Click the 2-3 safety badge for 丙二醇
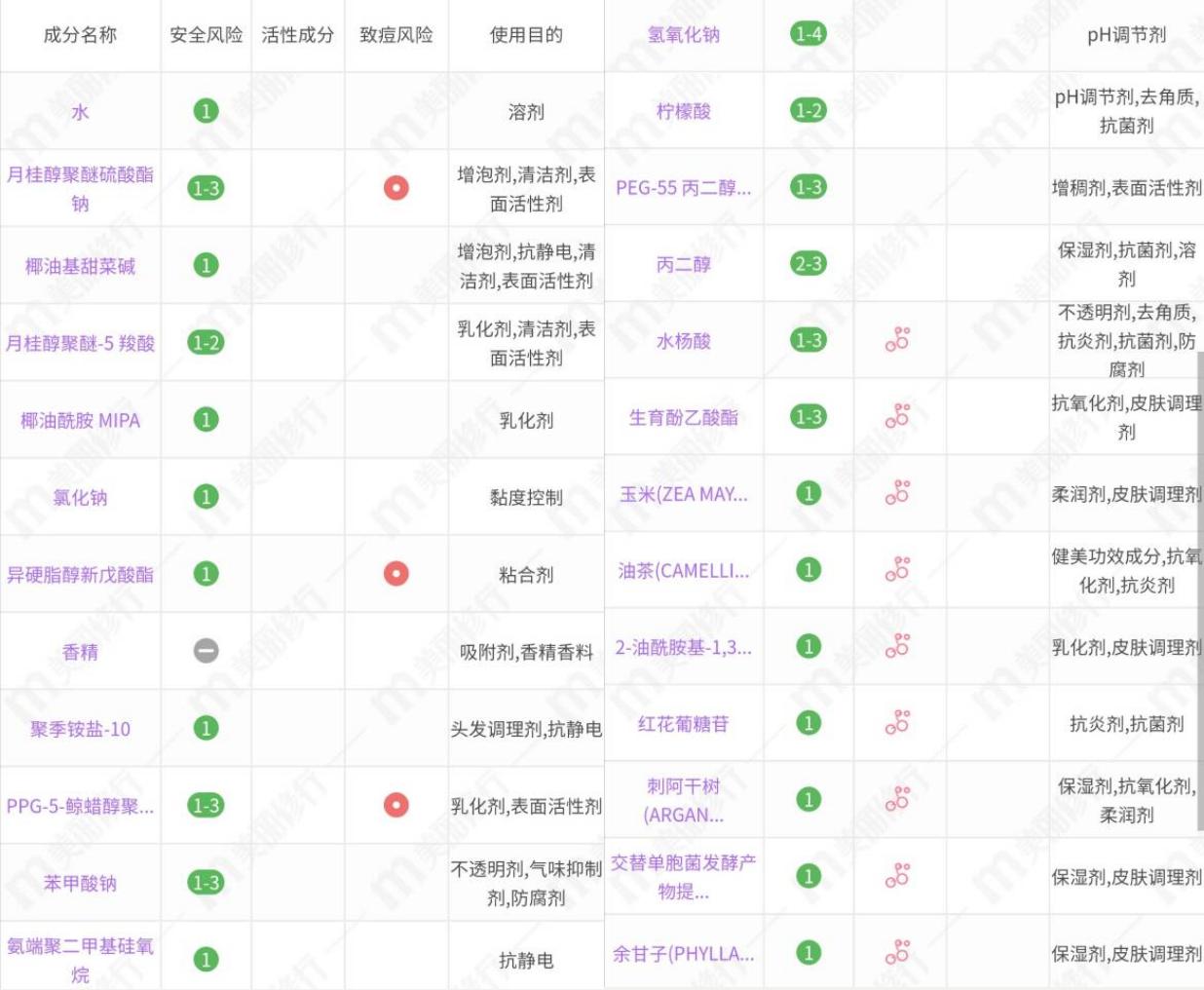 [x=807, y=264]
